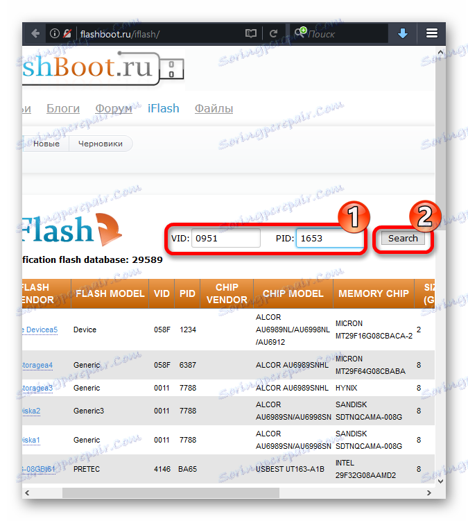This screenshot has height=521, width=468.
Task: Click the Search button
Action: point(403,238)
